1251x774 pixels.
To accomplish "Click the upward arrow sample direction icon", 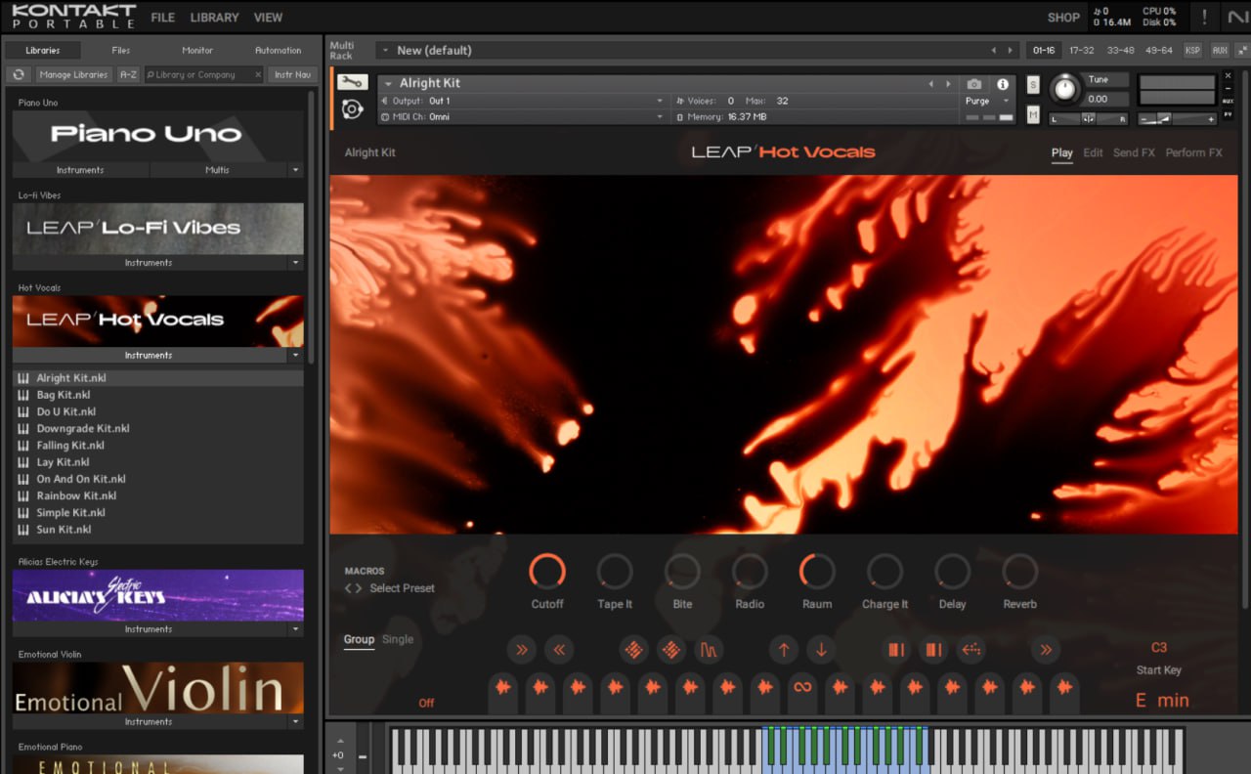I will coord(783,650).
